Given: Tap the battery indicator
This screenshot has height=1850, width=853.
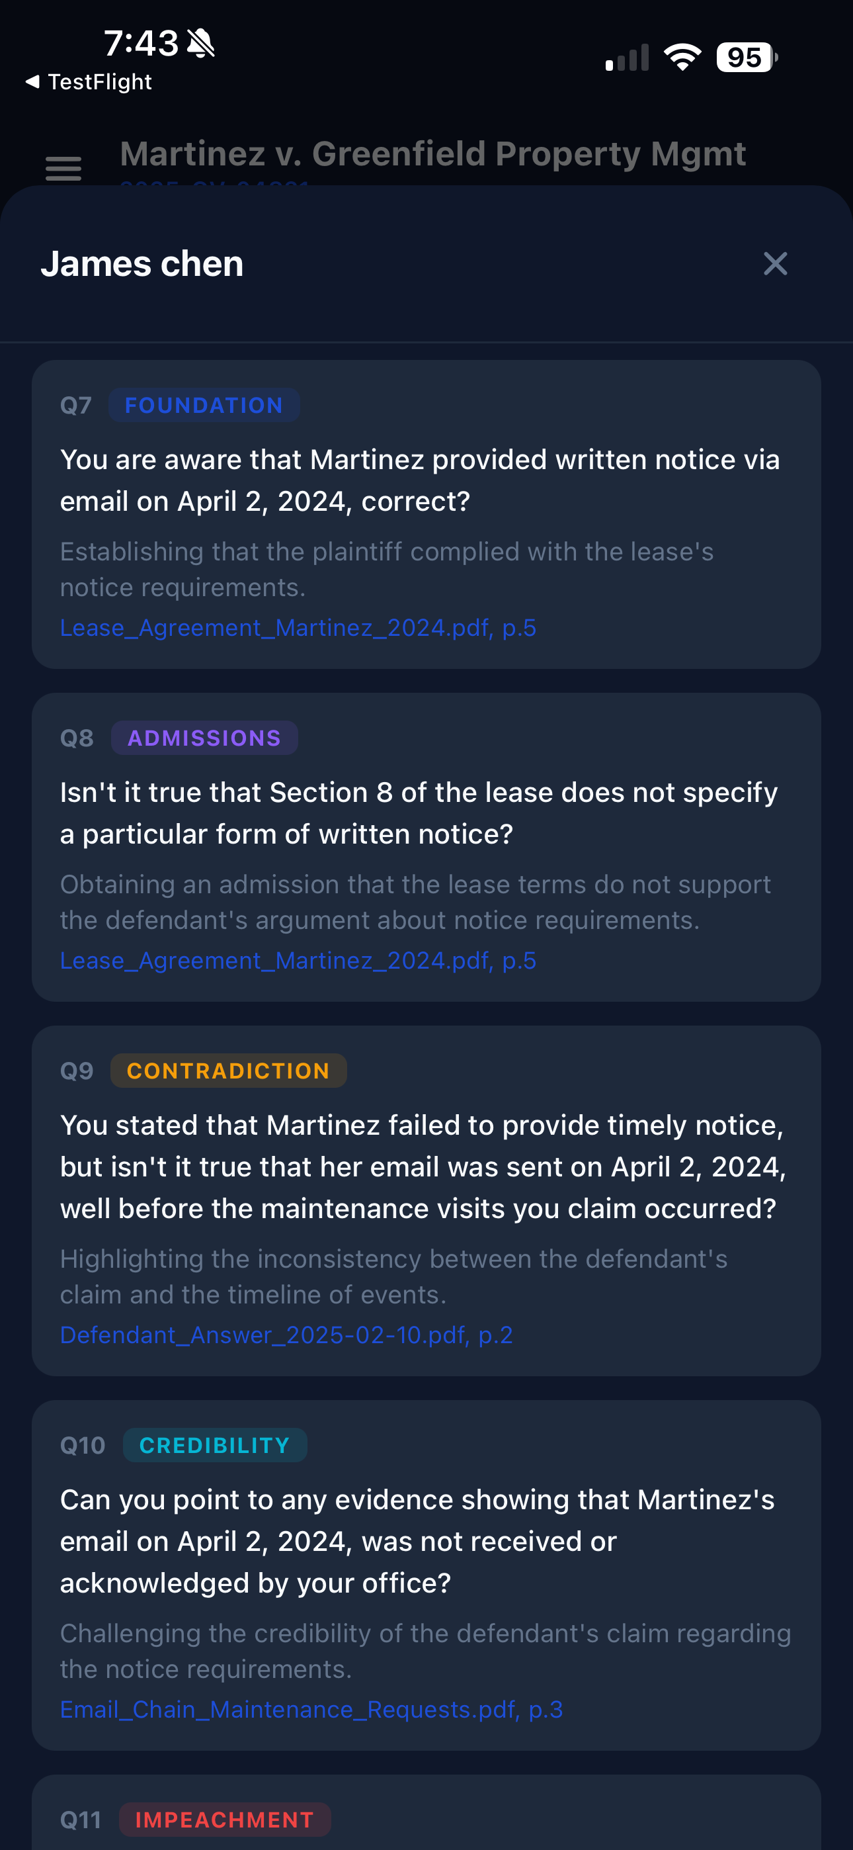Looking at the screenshot, I should (746, 58).
